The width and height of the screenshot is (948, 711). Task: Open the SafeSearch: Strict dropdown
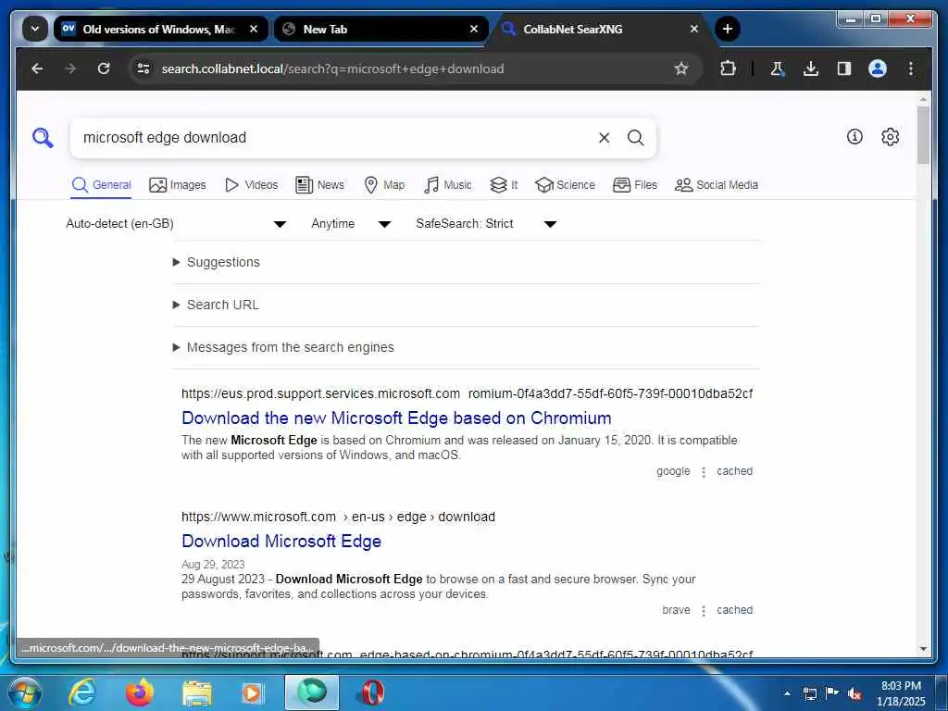(x=486, y=224)
